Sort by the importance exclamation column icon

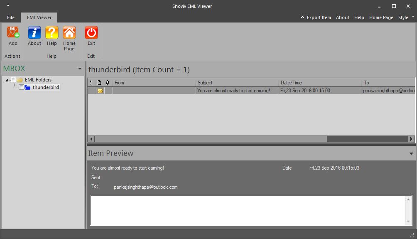click(x=91, y=83)
